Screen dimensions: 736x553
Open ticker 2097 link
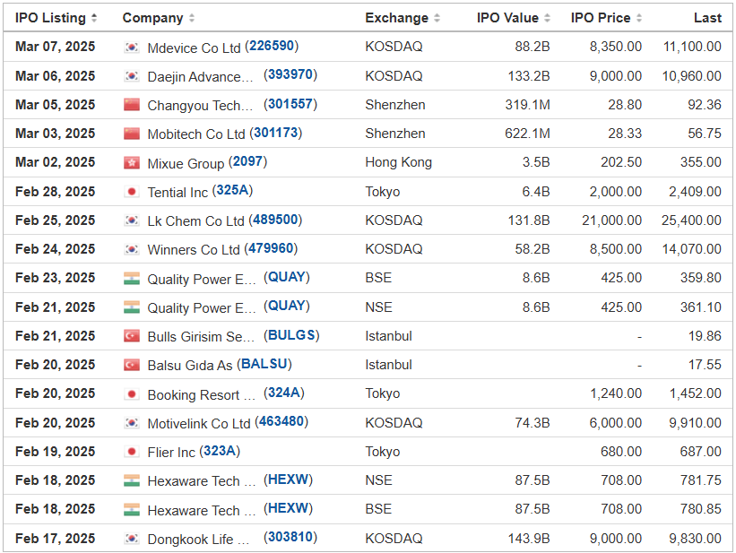[247, 161]
